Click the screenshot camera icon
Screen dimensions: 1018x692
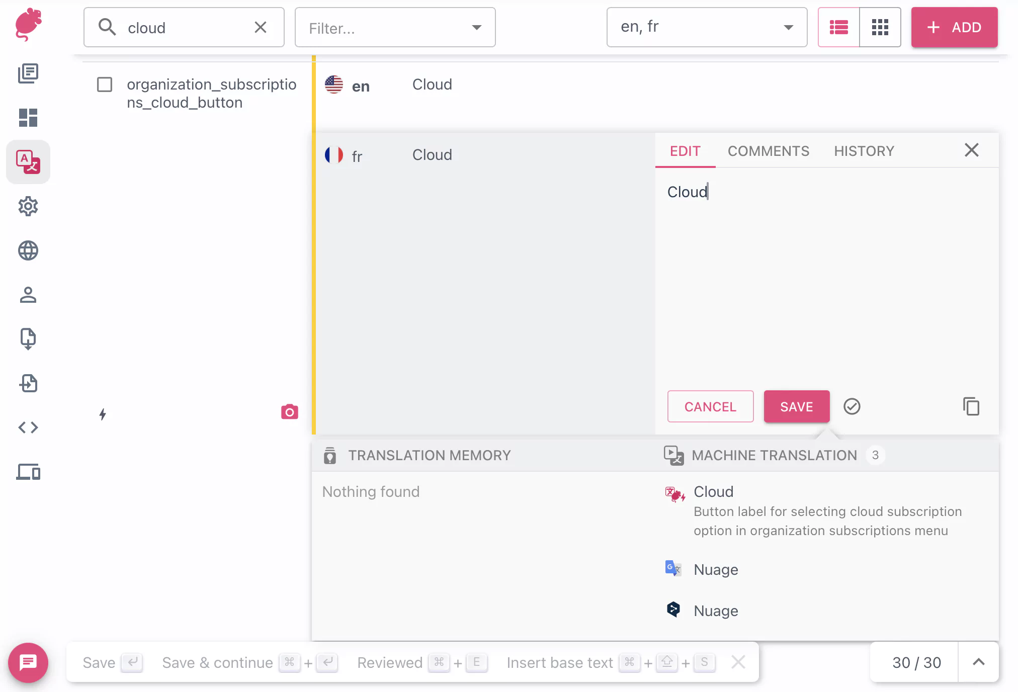pos(289,412)
